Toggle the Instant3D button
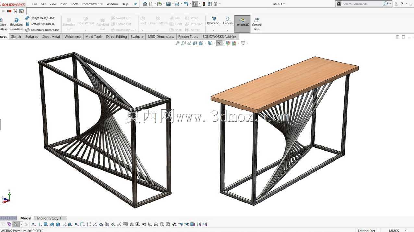Screen dimensions: 414x232 242,24
